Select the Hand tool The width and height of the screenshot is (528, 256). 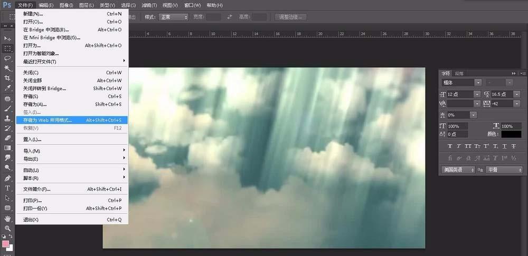pyautogui.click(x=7, y=219)
